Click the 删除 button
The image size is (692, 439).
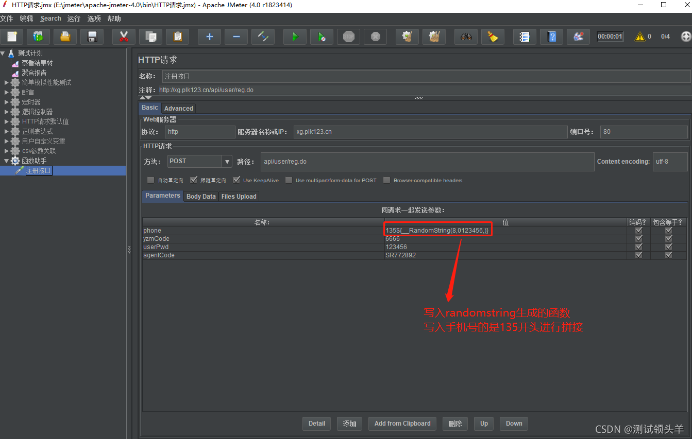(455, 424)
